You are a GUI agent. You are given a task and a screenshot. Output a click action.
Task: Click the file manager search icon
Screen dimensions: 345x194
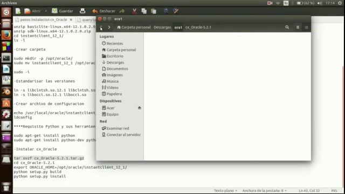click(x=287, y=27)
